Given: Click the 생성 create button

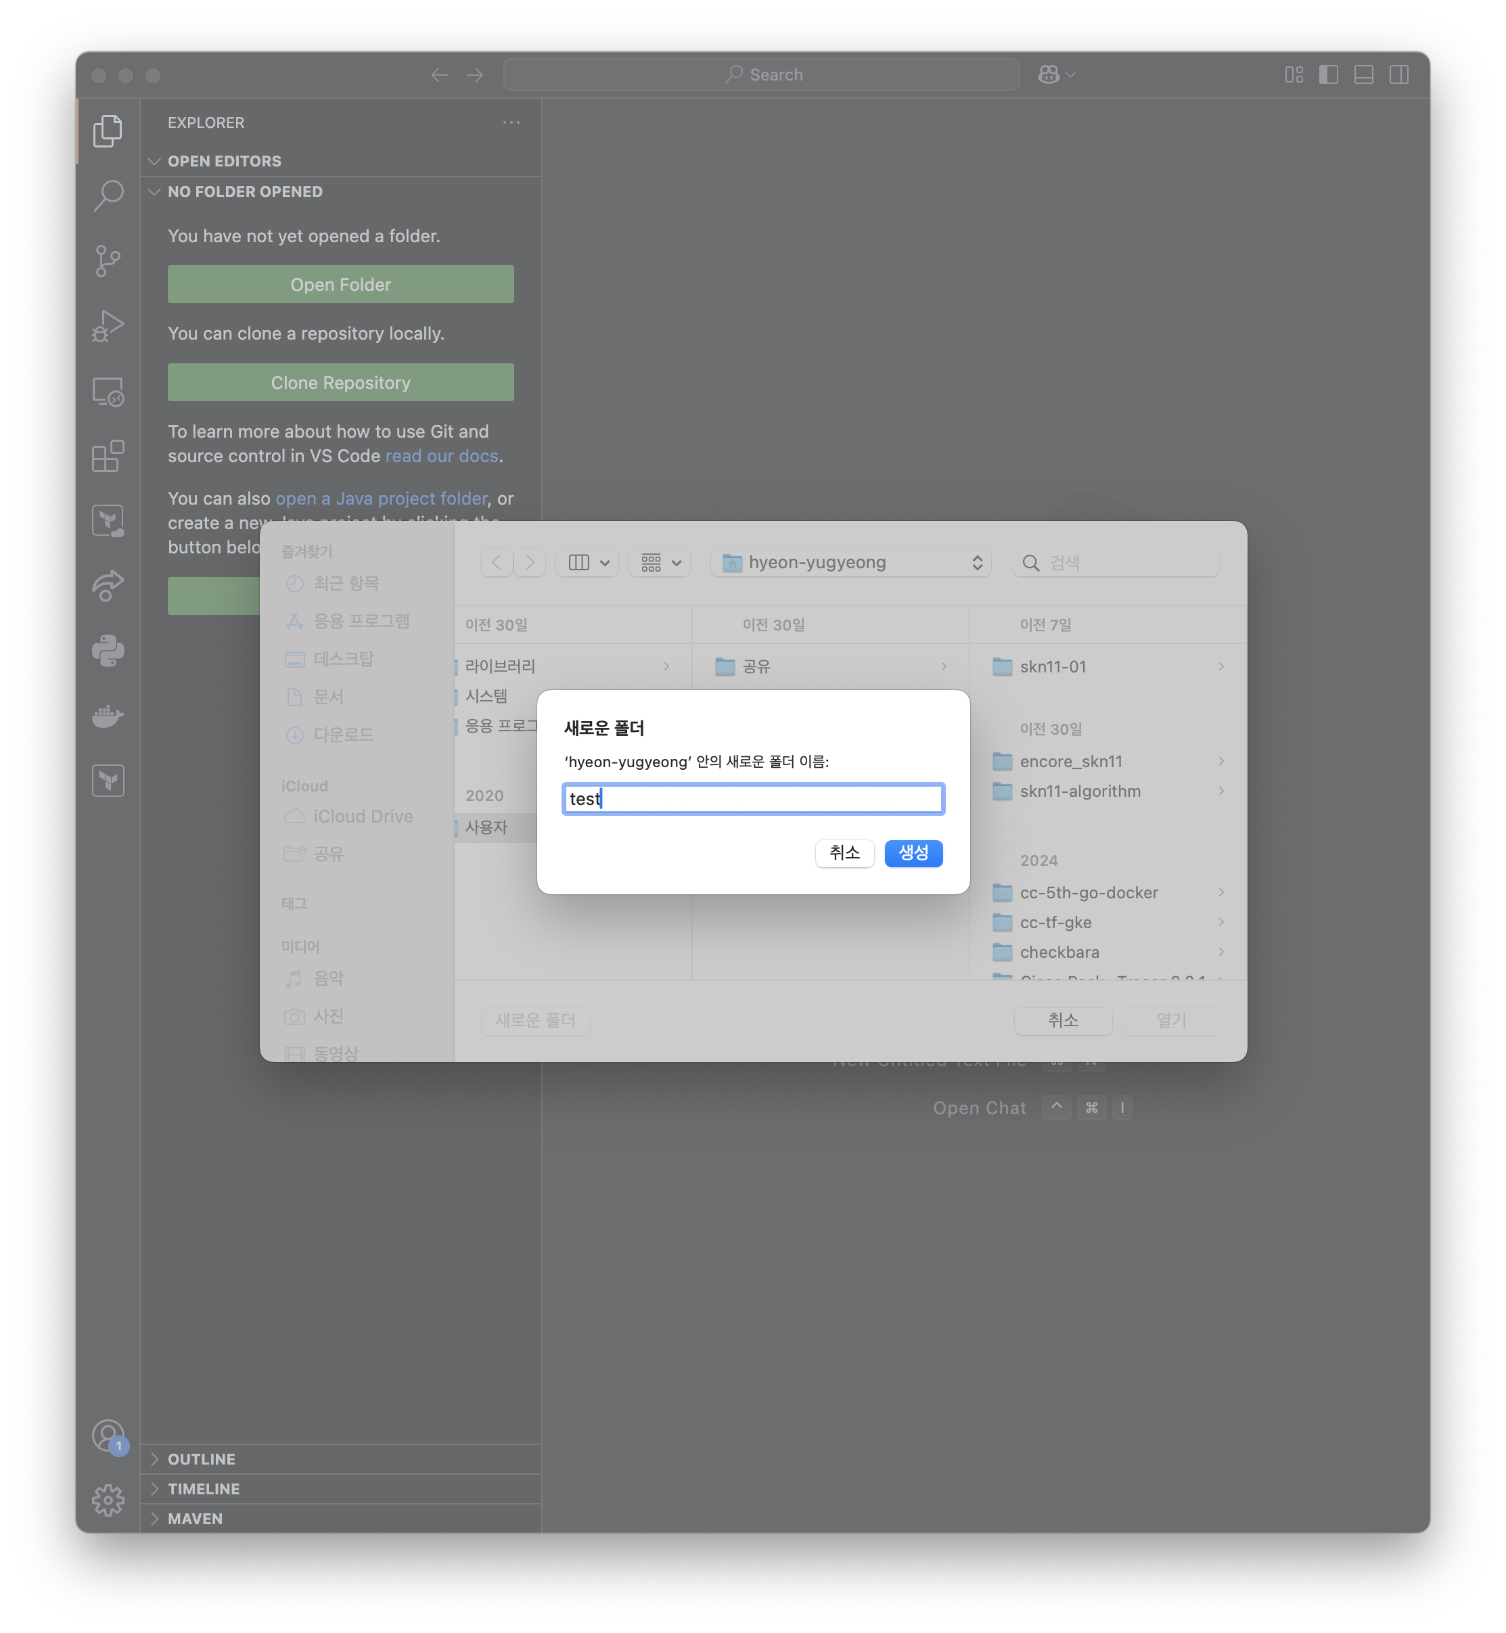Looking at the screenshot, I should (913, 853).
